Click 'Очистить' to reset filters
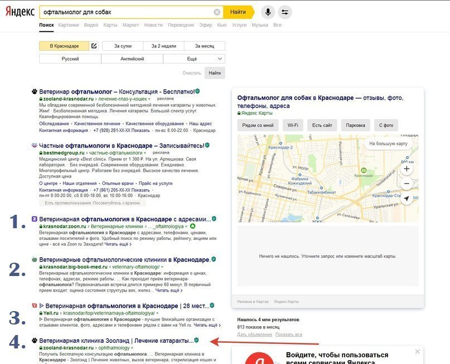Screen dimensions: 450x364 [x=192, y=73]
